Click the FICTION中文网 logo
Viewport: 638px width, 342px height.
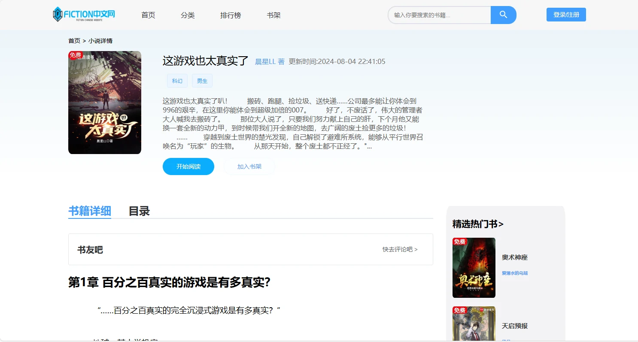coord(84,15)
